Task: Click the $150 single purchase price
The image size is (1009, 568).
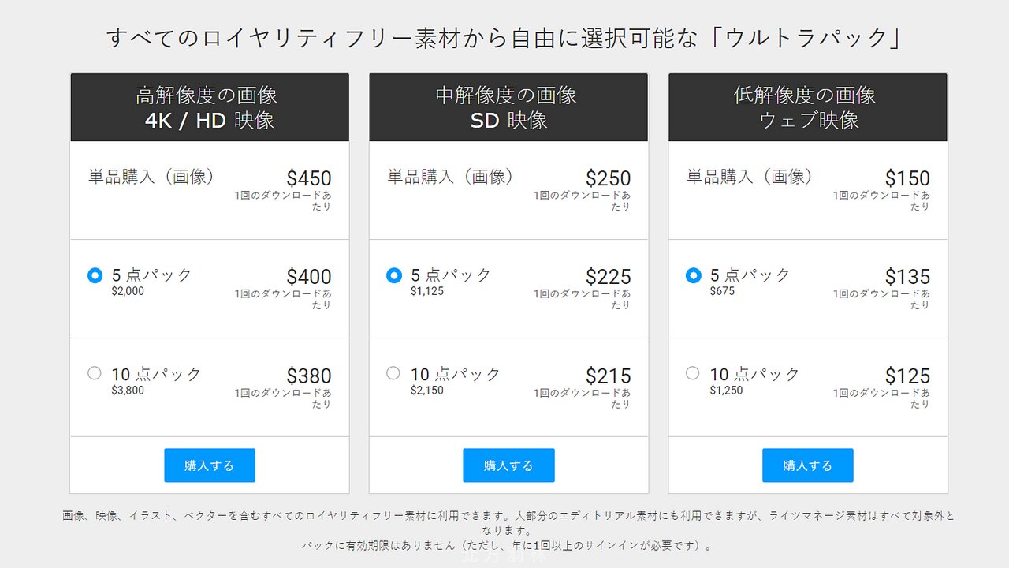Action: point(907,178)
